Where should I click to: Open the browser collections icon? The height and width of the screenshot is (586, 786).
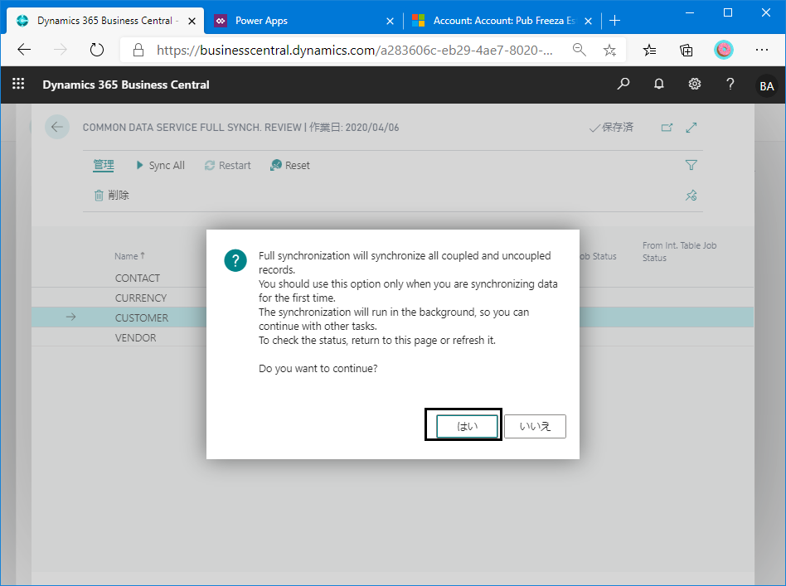click(x=687, y=50)
